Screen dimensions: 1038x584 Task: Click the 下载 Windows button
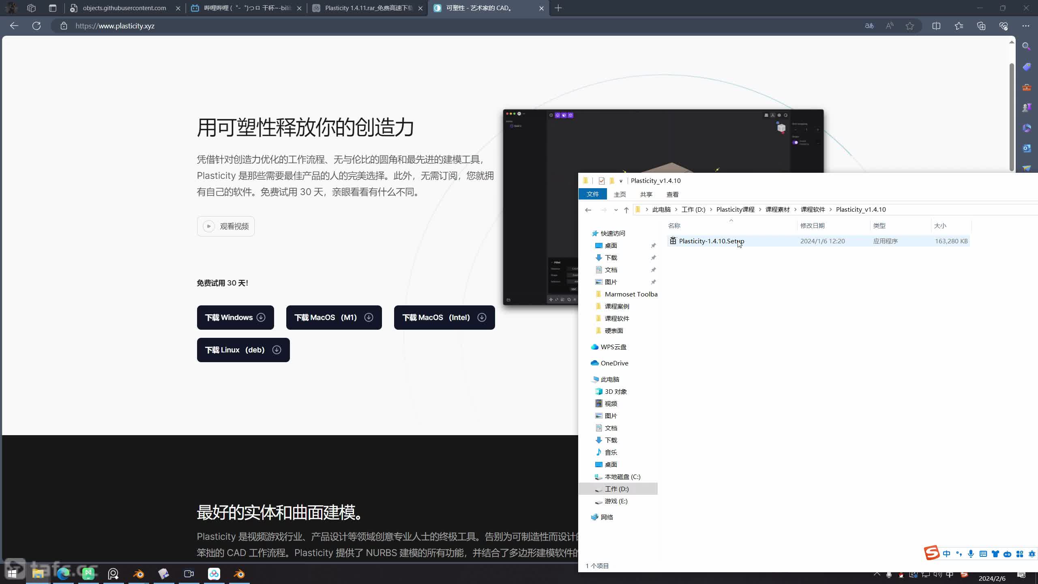tap(236, 318)
